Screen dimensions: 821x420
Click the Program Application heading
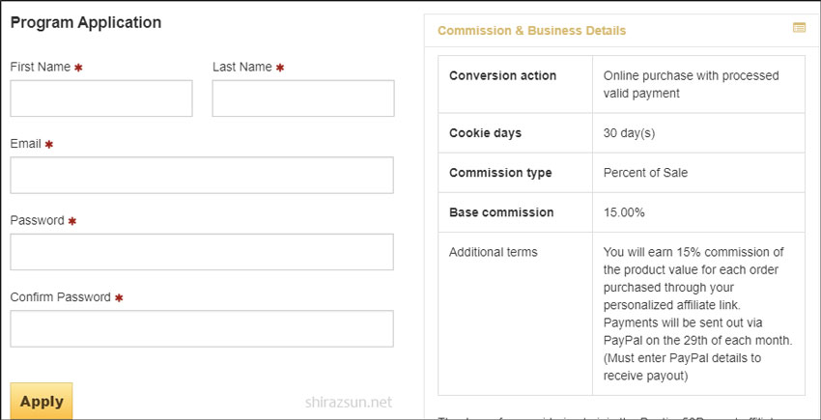(x=86, y=22)
